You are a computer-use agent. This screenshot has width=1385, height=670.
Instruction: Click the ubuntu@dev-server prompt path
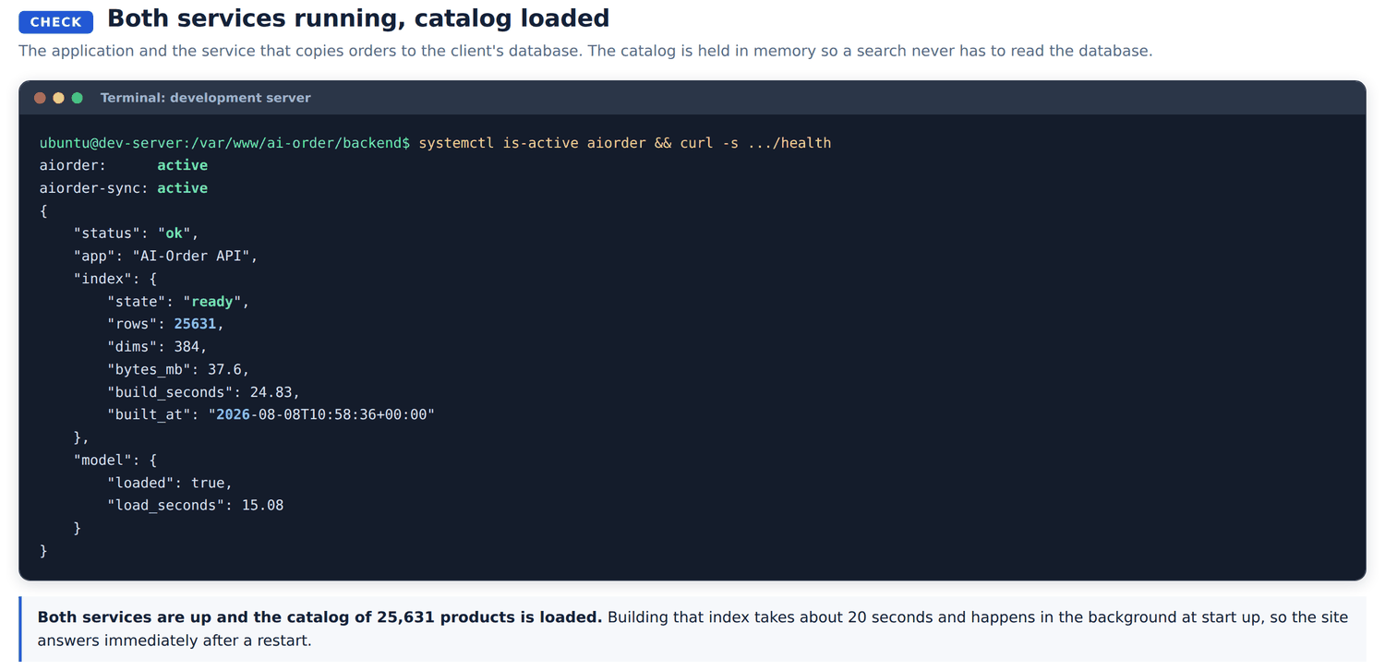point(224,143)
